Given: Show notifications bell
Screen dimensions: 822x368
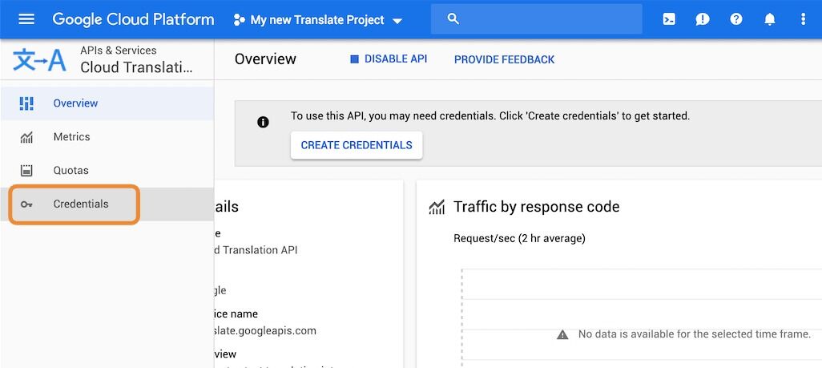Looking at the screenshot, I should (770, 19).
